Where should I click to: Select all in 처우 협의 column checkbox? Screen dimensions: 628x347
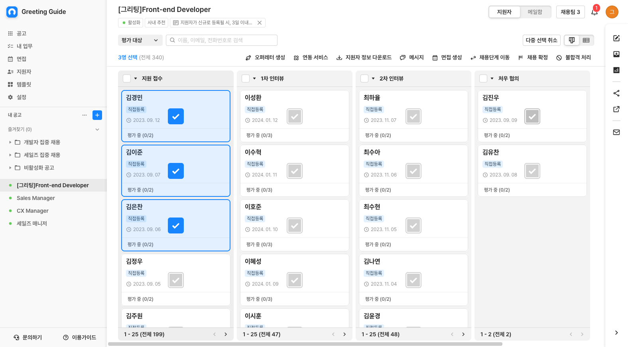click(x=483, y=78)
